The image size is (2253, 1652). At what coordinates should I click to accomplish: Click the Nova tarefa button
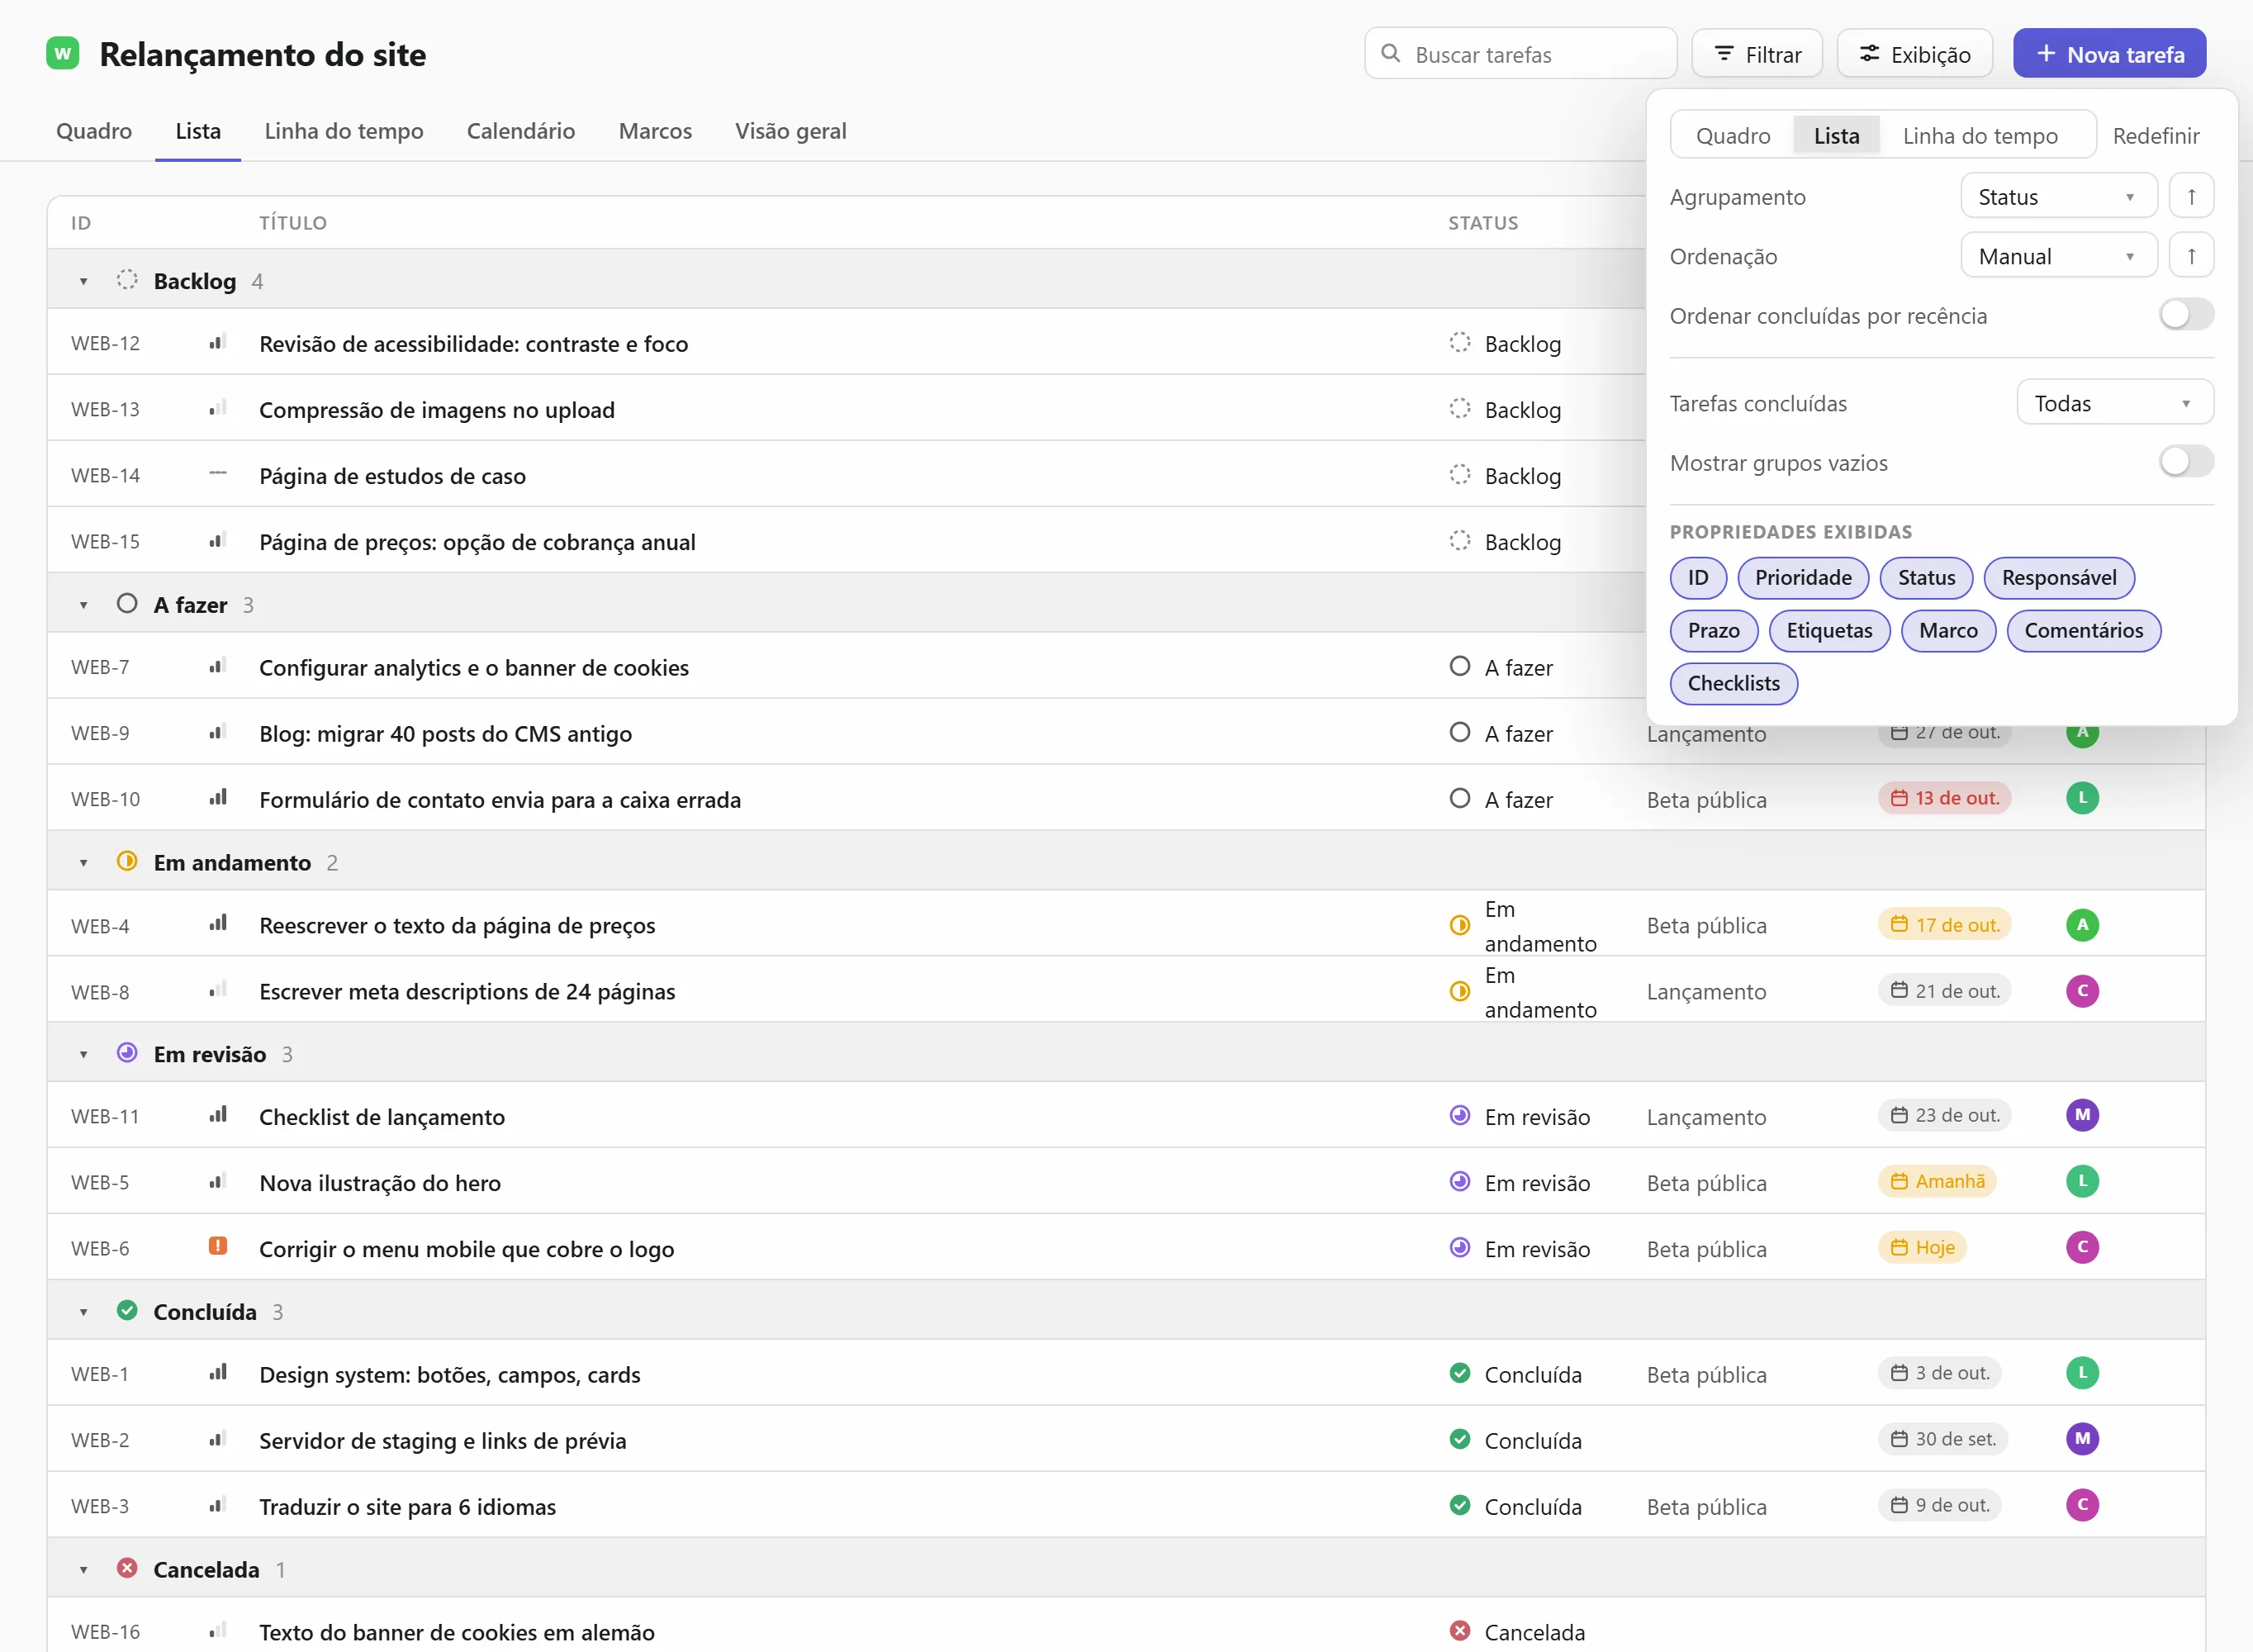pyautogui.click(x=2109, y=54)
